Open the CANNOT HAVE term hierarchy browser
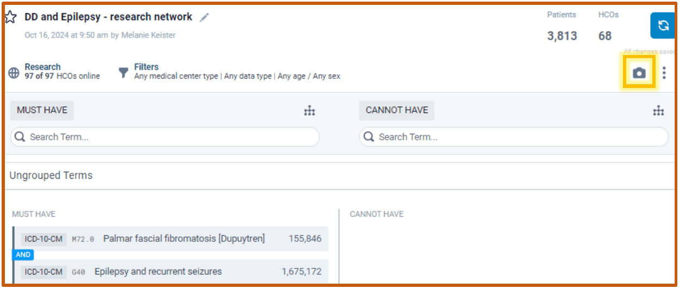Screen dimensions: 679x288 [658, 111]
